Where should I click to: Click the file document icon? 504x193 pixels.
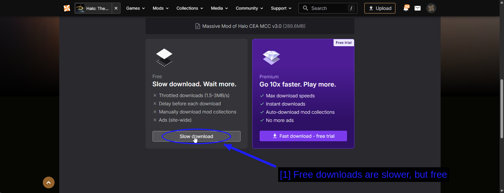[198, 26]
